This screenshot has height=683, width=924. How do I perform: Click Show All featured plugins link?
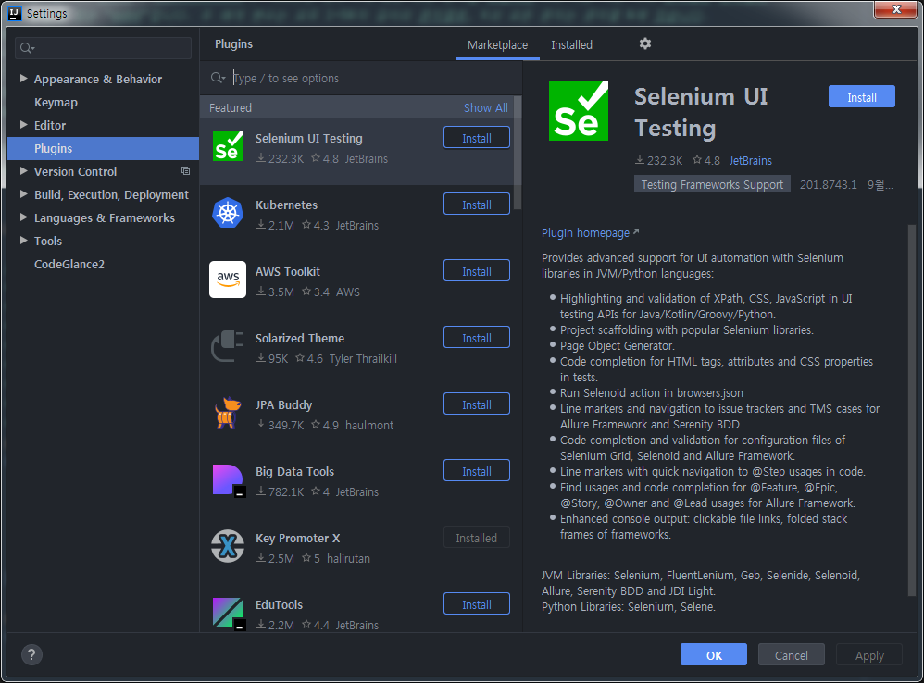click(x=485, y=107)
